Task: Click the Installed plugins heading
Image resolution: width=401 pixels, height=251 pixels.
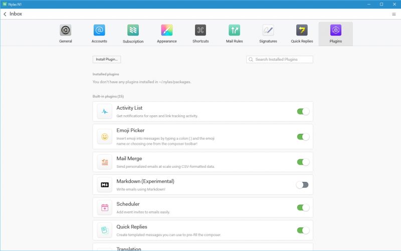Action: pos(106,74)
